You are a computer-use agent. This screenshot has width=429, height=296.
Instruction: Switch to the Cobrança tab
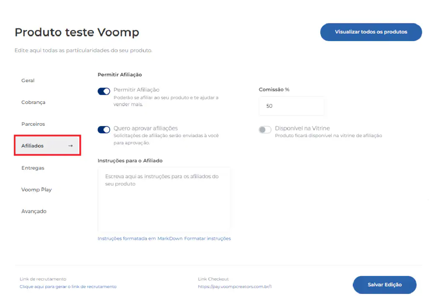pyautogui.click(x=34, y=102)
